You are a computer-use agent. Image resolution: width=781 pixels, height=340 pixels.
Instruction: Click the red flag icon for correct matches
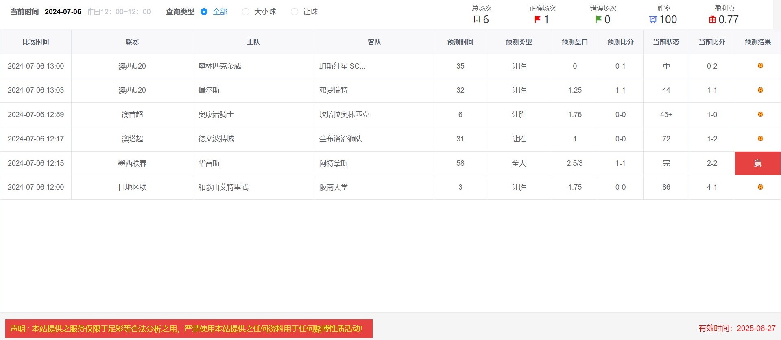point(537,19)
